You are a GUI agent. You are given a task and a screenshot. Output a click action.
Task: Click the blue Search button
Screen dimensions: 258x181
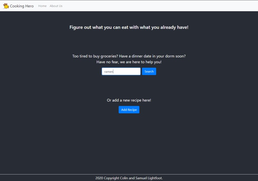click(149, 71)
